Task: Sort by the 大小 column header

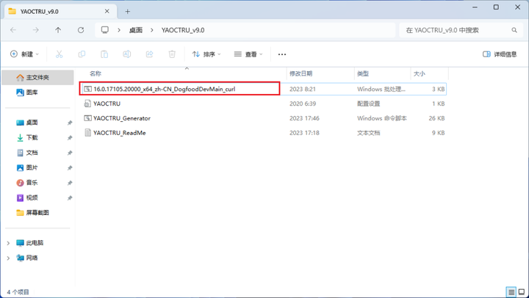Action: click(x=420, y=73)
